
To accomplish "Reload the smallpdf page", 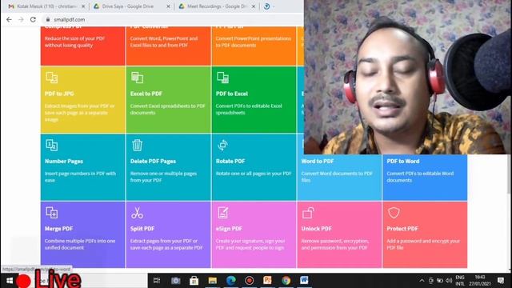I will (x=33, y=19).
